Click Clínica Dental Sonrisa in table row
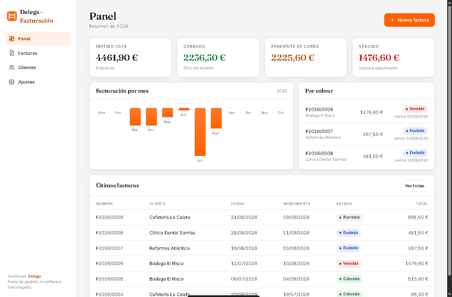Screen dimensions: 452x297 pyautogui.click(x=172, y=233)
